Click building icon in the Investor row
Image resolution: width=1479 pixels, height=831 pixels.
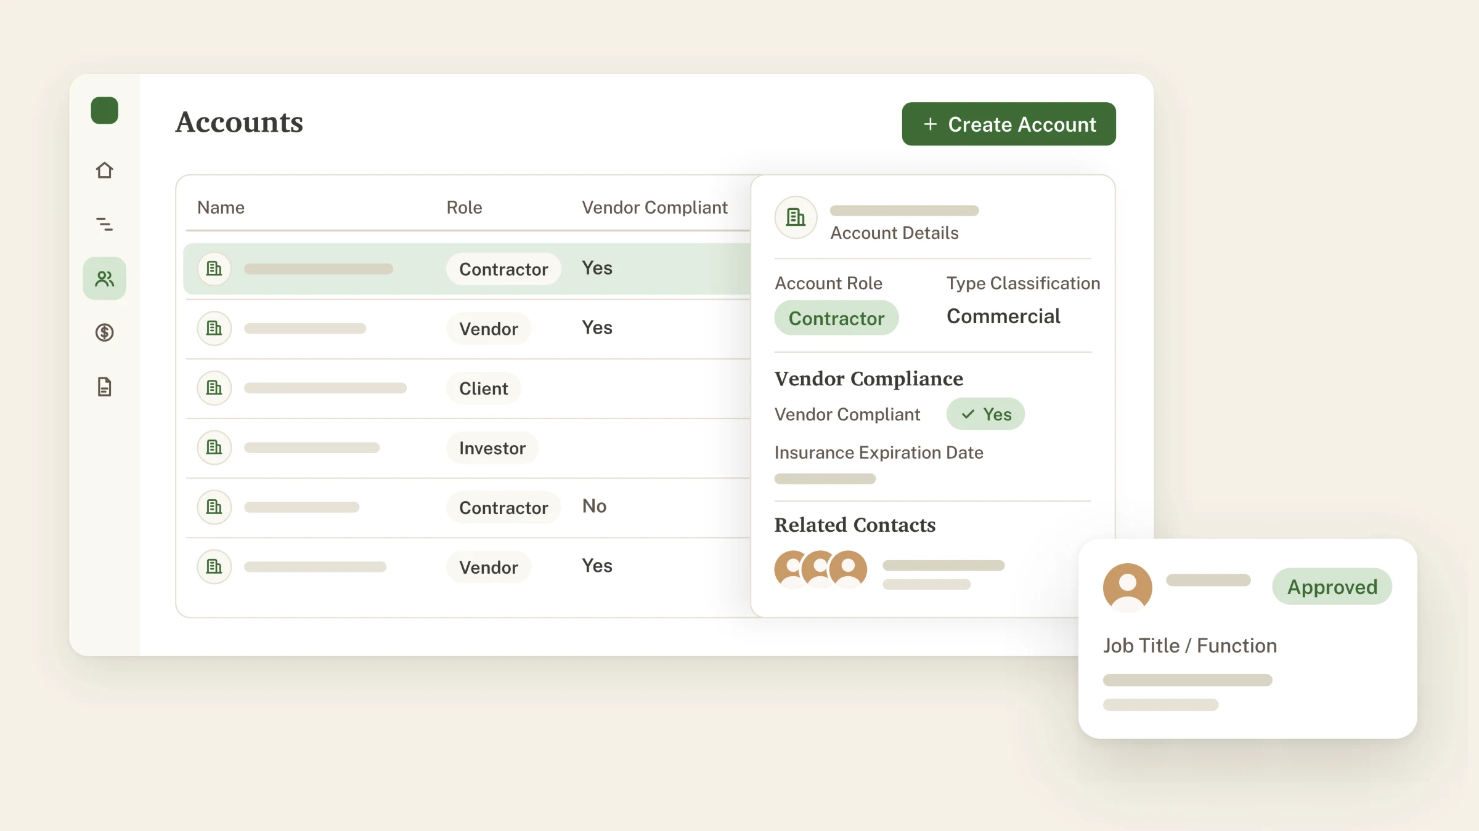click(x=214, y=448)
